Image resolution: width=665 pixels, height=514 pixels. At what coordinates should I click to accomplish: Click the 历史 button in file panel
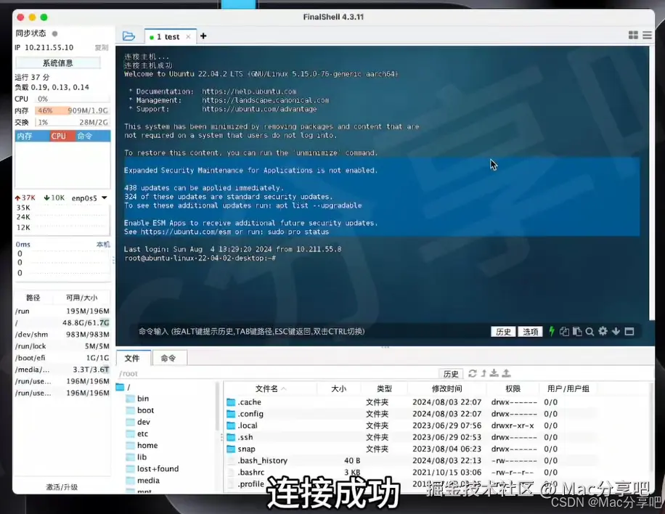coord(450,374)
